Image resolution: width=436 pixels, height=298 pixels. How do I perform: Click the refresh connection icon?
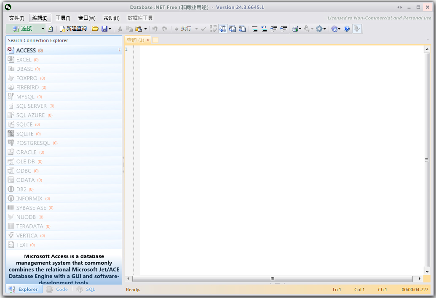tap(50, 29)
